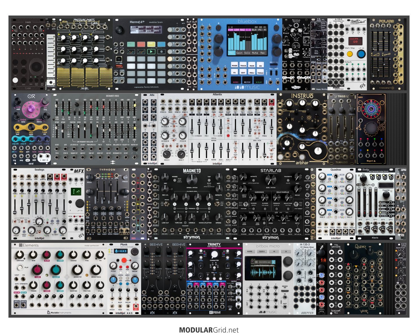This screenshot has height=336, width=418.
Task: Click the Clock BPM 120 display
Action: [355, 41]
